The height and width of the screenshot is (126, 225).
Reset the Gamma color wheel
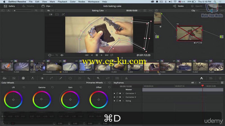coord(53,87)
